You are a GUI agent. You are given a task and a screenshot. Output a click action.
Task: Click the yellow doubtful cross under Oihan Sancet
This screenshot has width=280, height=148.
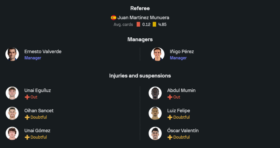click(x=27, y=117)
